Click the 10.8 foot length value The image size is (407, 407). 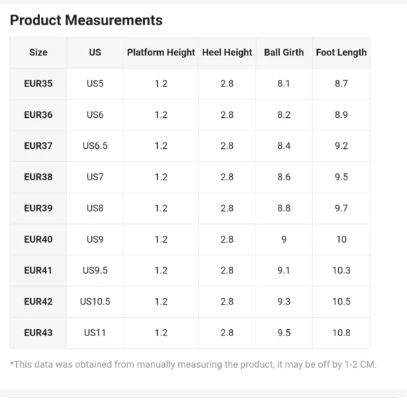pos(342,333)
